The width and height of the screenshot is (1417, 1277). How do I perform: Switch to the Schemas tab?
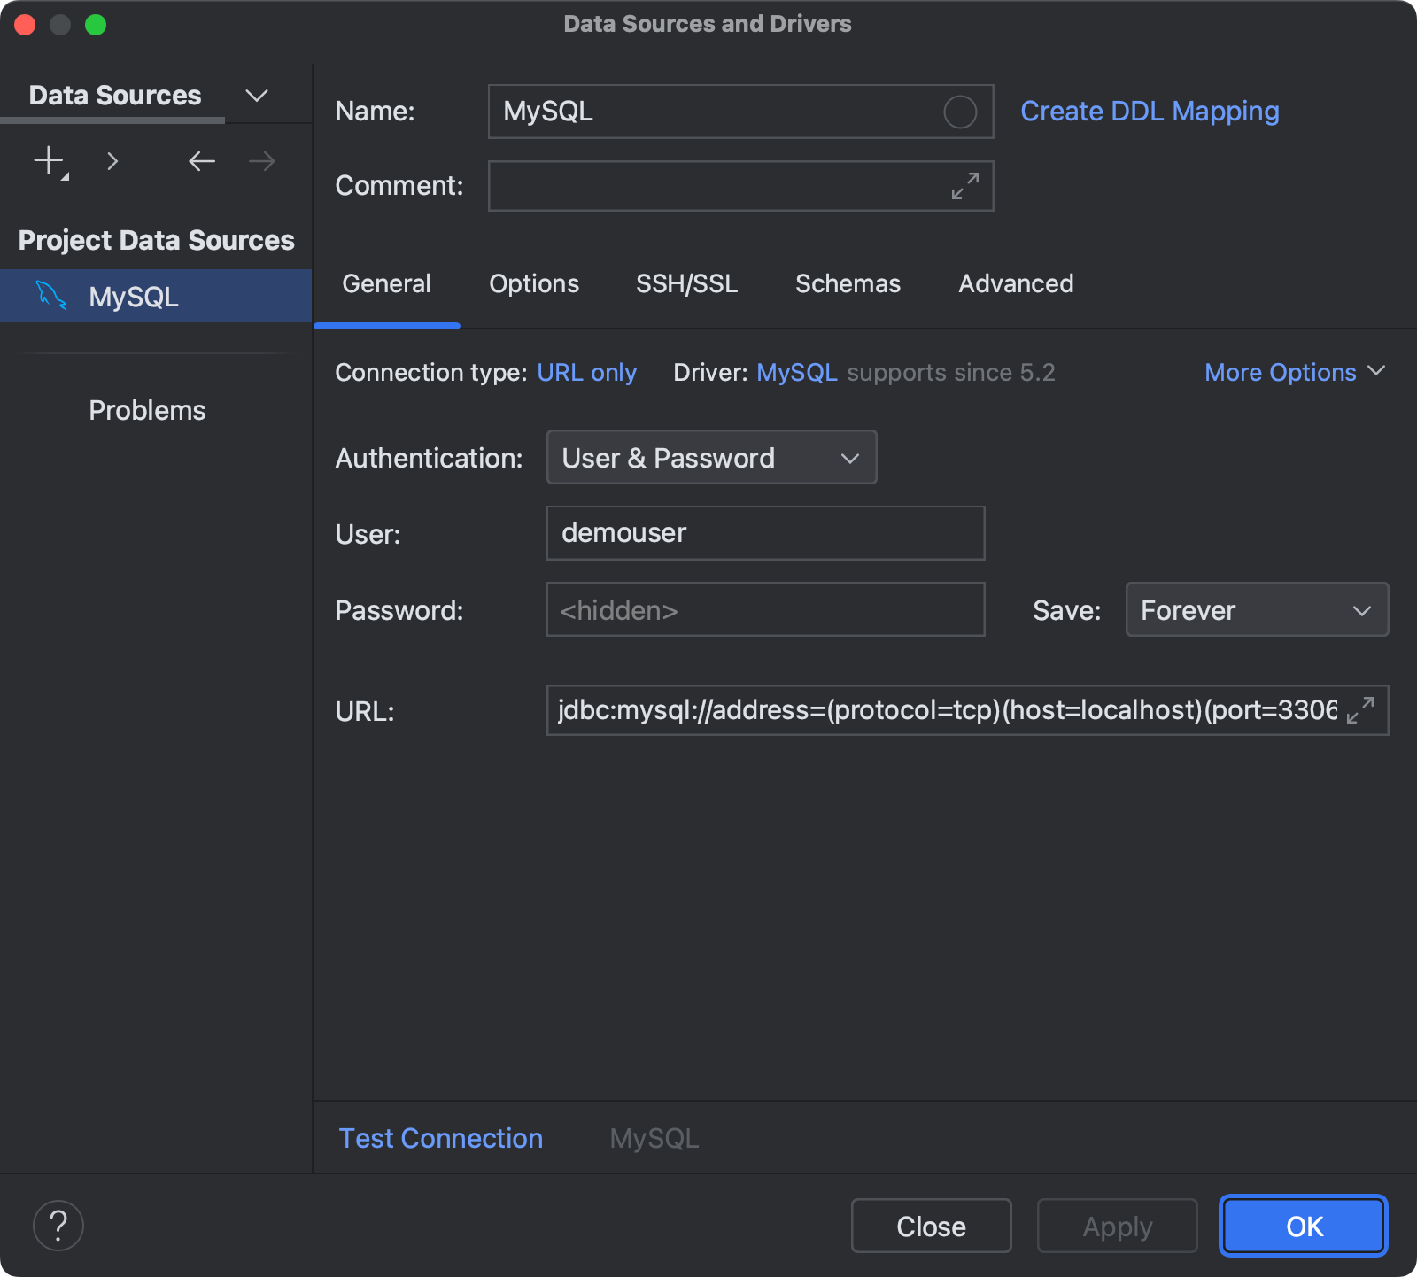(x=848, y=283)
